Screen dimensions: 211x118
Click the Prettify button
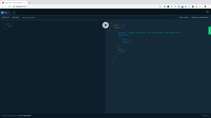pos(6,18)
